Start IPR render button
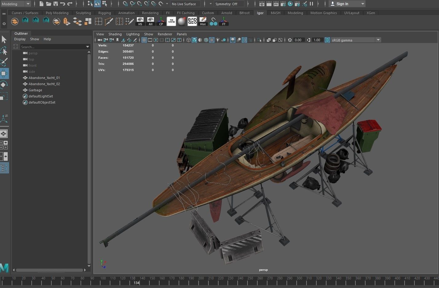 [276, 4]
